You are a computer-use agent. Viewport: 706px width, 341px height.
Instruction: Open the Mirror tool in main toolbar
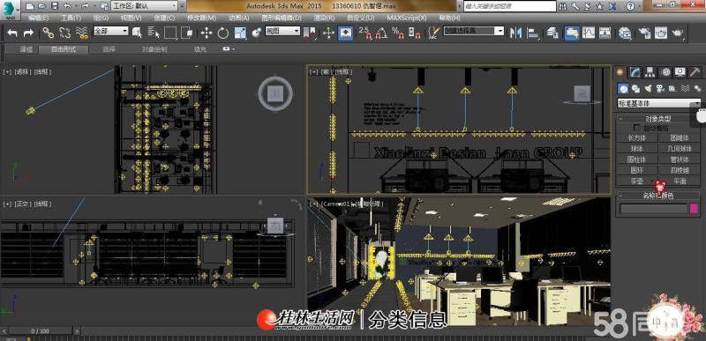[515, 33]
